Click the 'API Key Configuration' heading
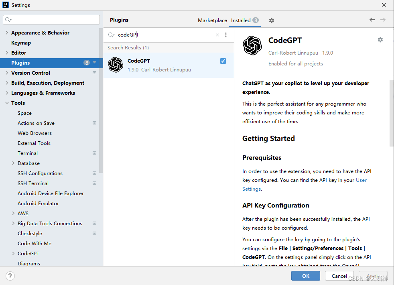 tap(276, 206)
